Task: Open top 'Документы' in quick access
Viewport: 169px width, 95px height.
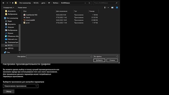Action: pyautogui.click(x=12, y=11)
